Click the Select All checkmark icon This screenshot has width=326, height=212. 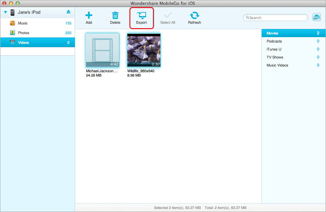[x=168, y=15]
